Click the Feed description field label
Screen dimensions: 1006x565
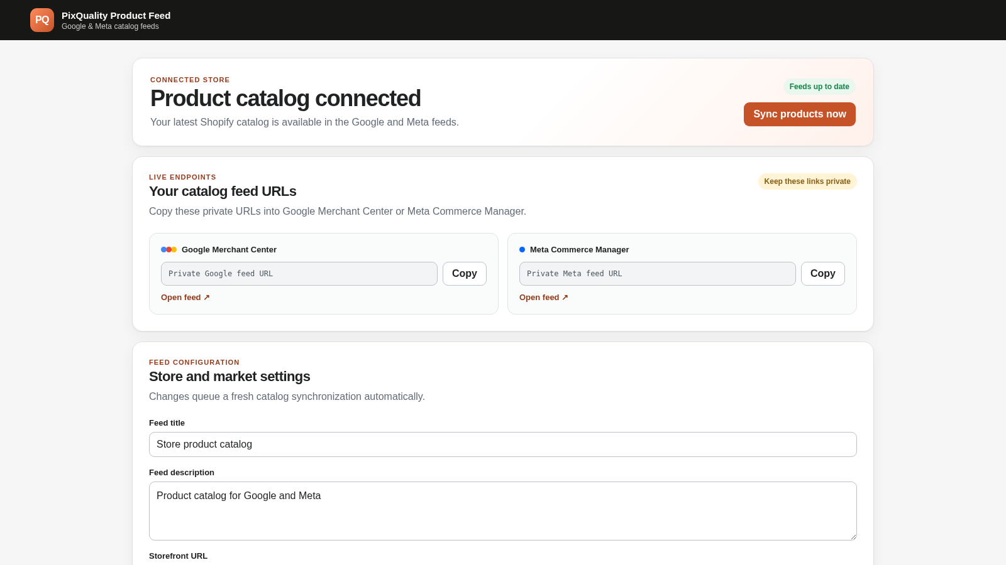pos(182,473)
